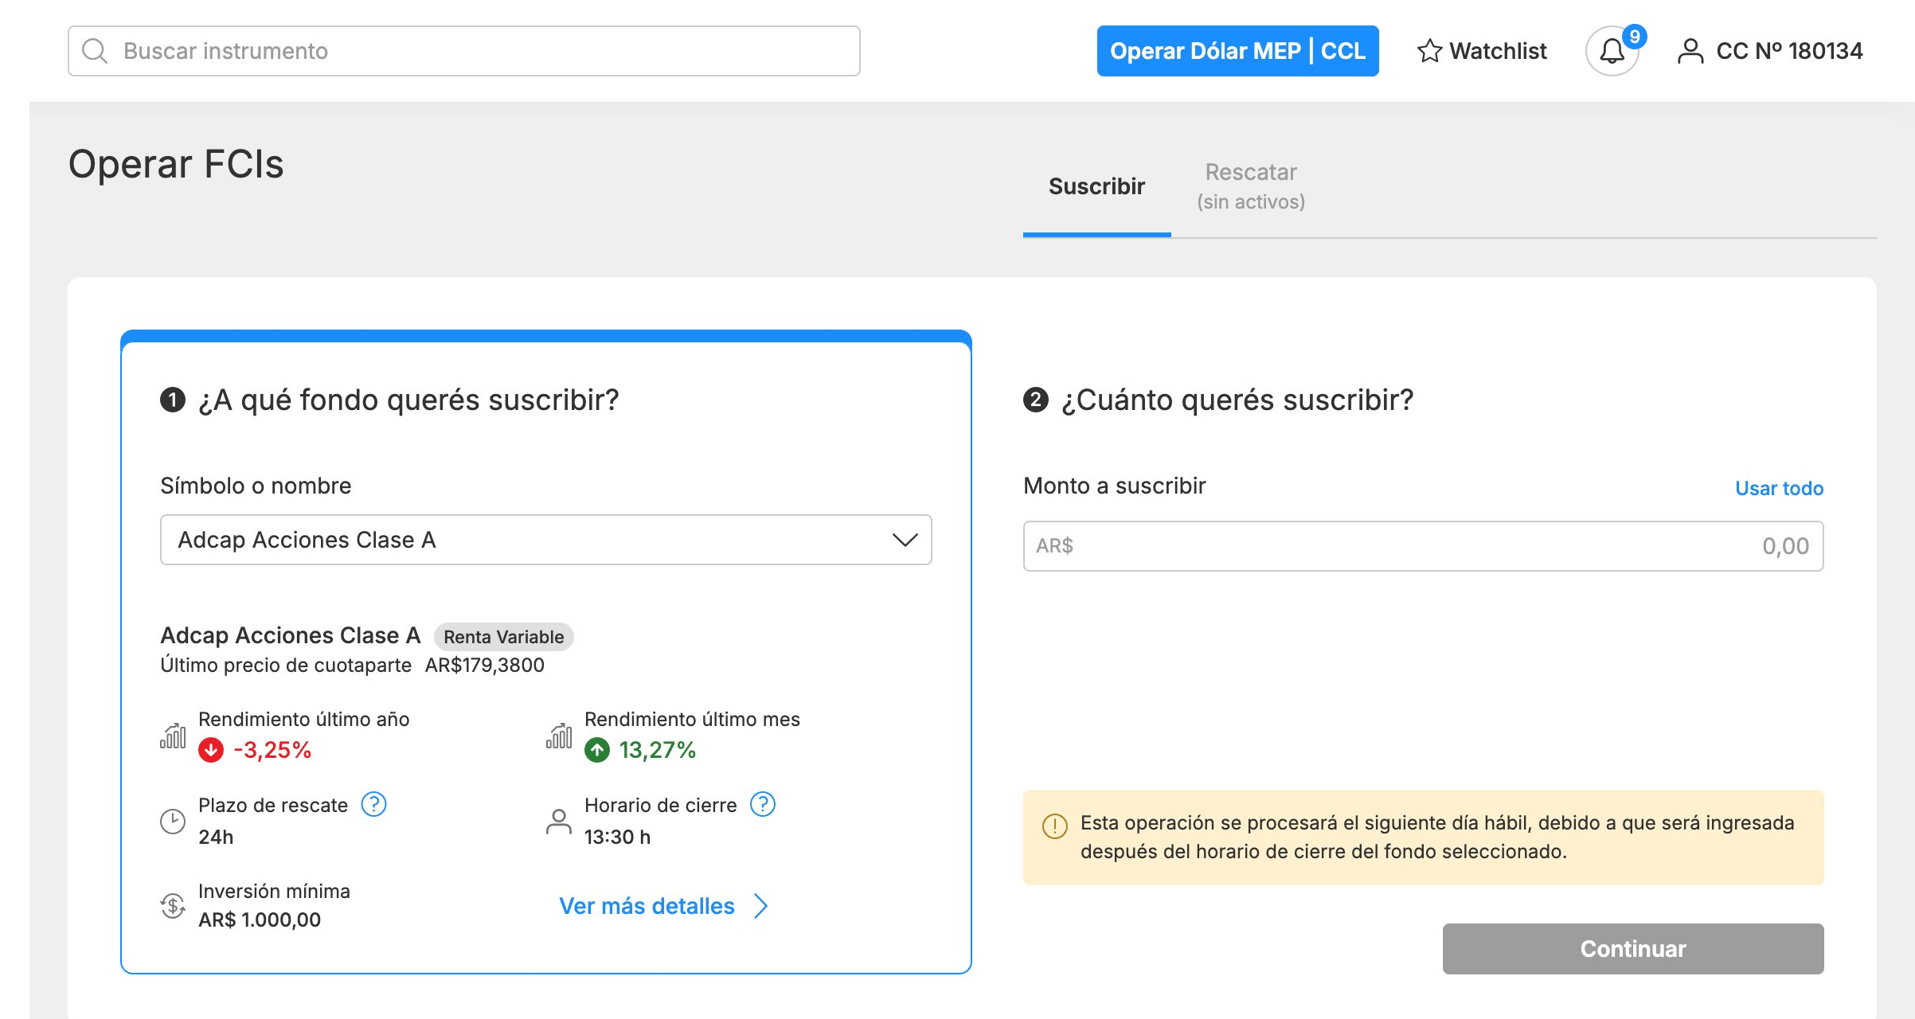The width and height of the screenshot is (1915, 1019).
Task: Click the -3,25% yearly return value
Action: (272, 750)
